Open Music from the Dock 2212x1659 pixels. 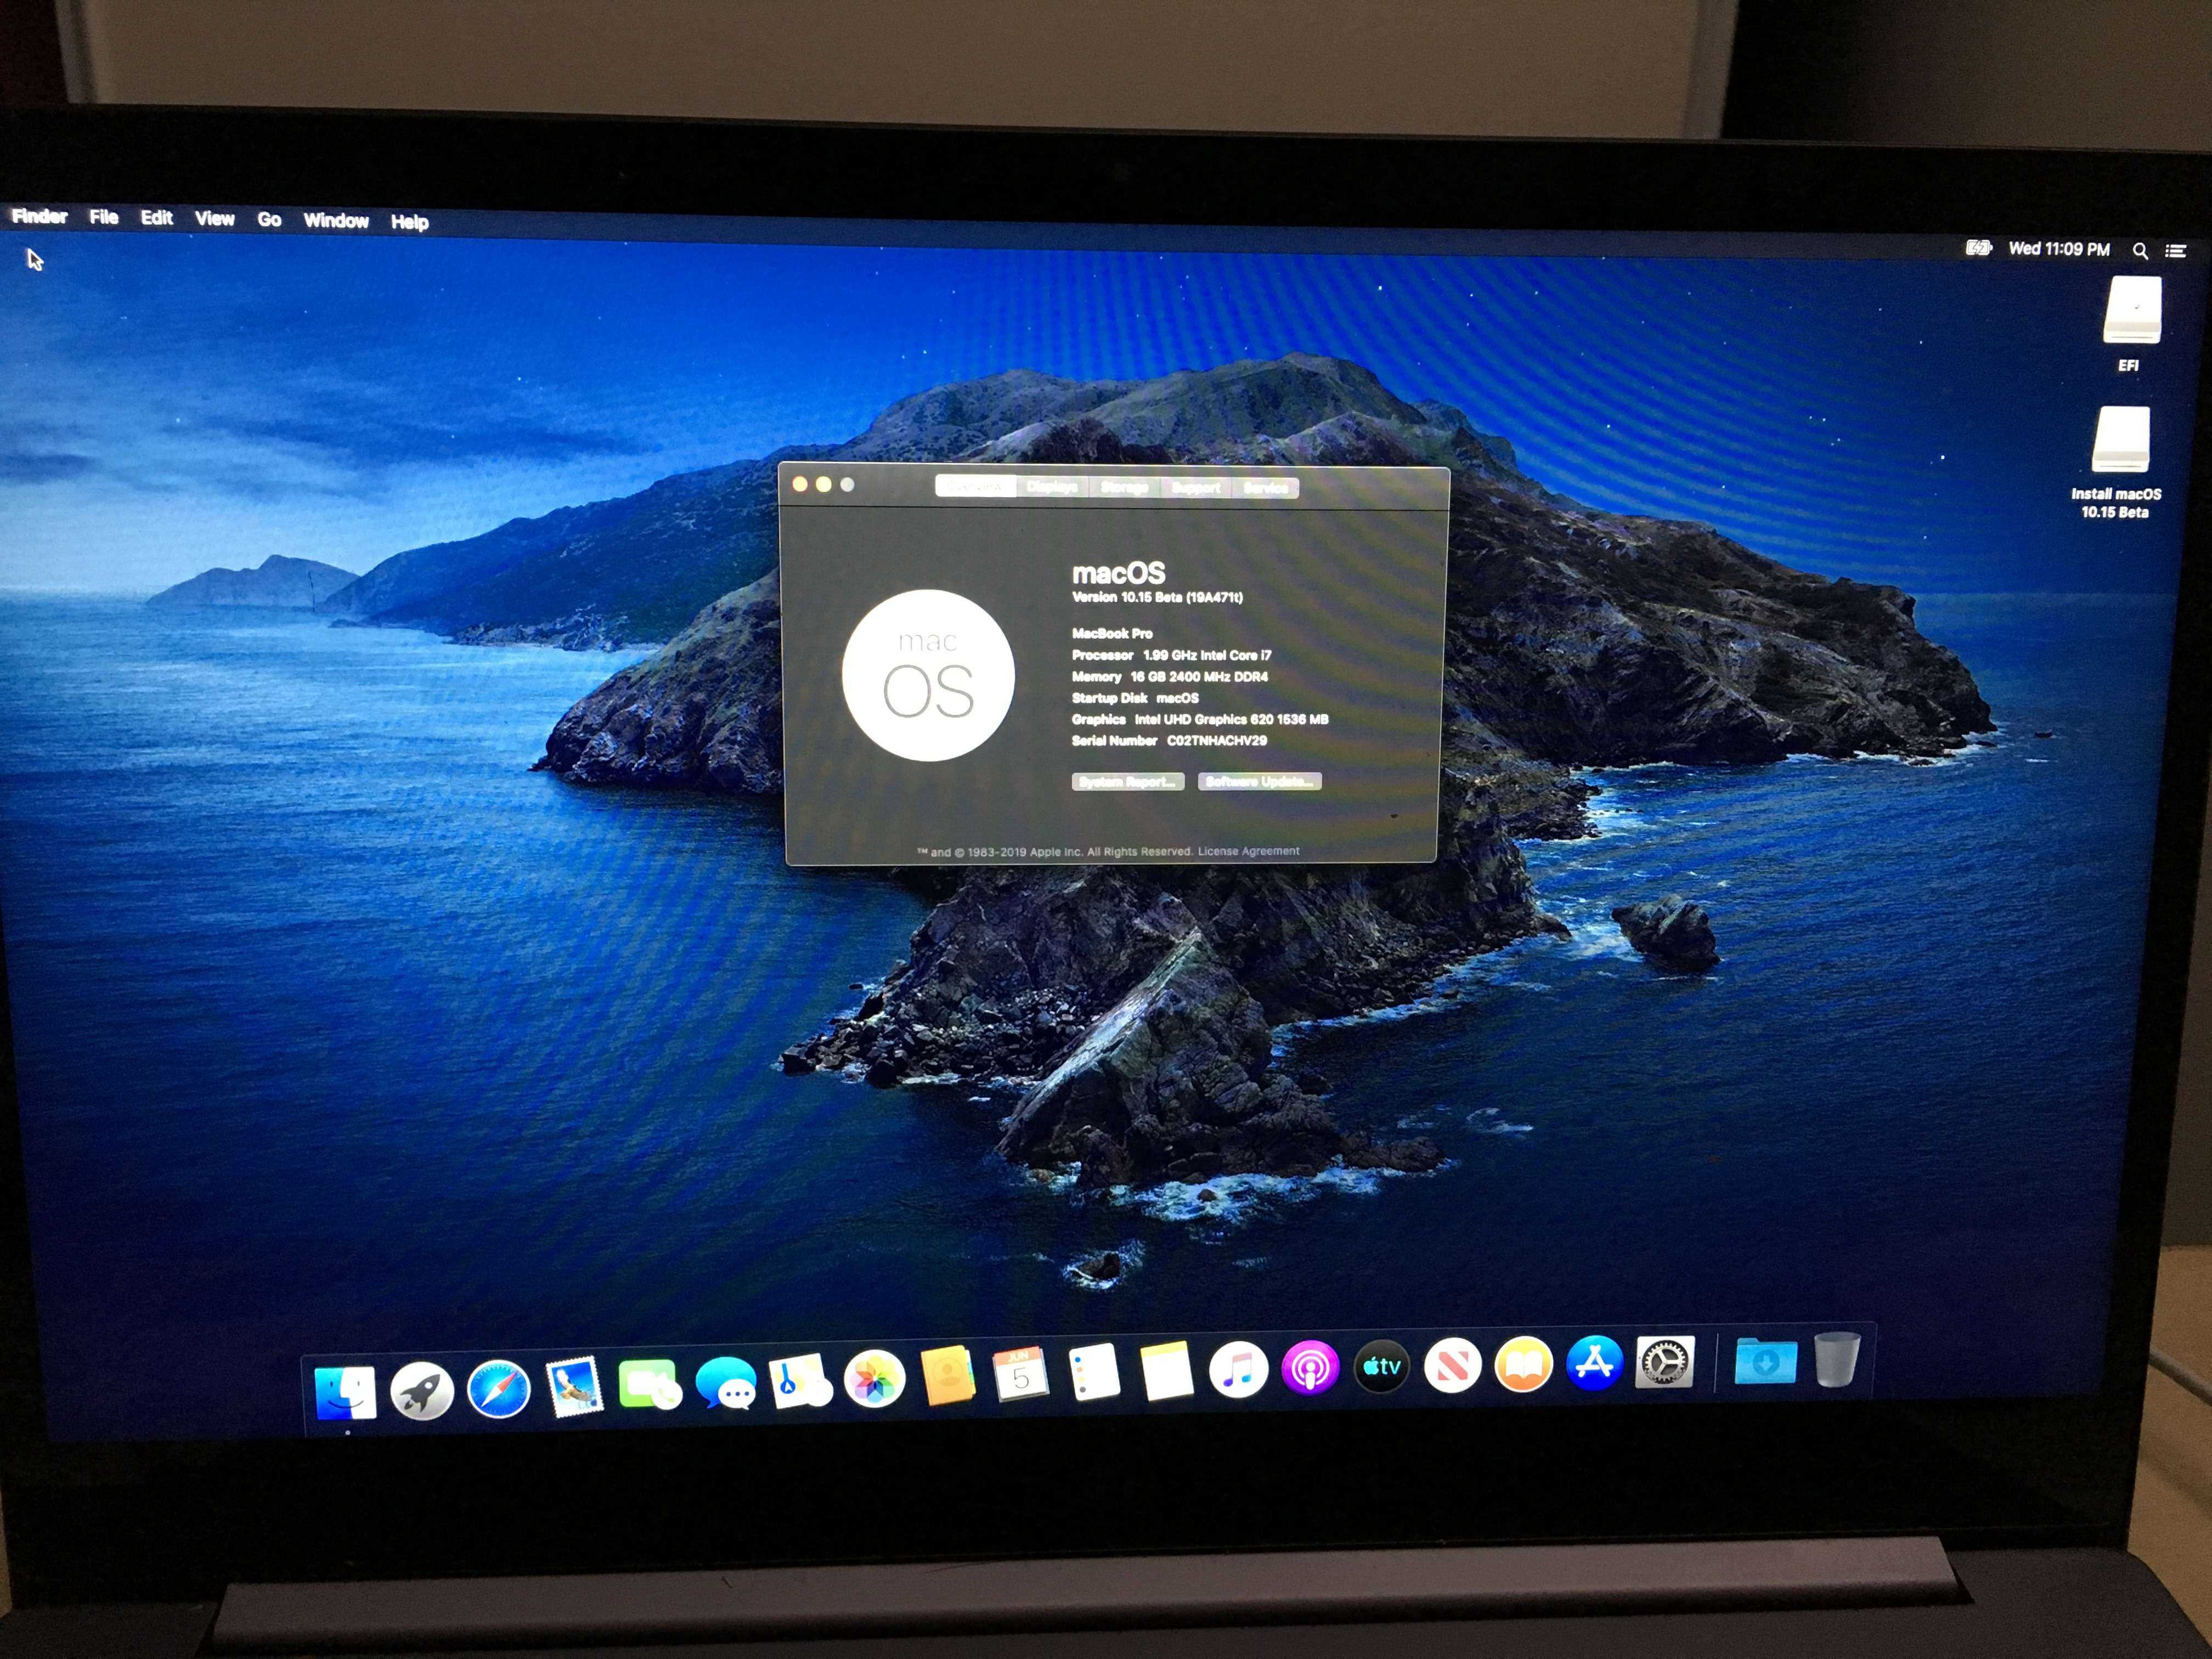tap(1238, 1370)
